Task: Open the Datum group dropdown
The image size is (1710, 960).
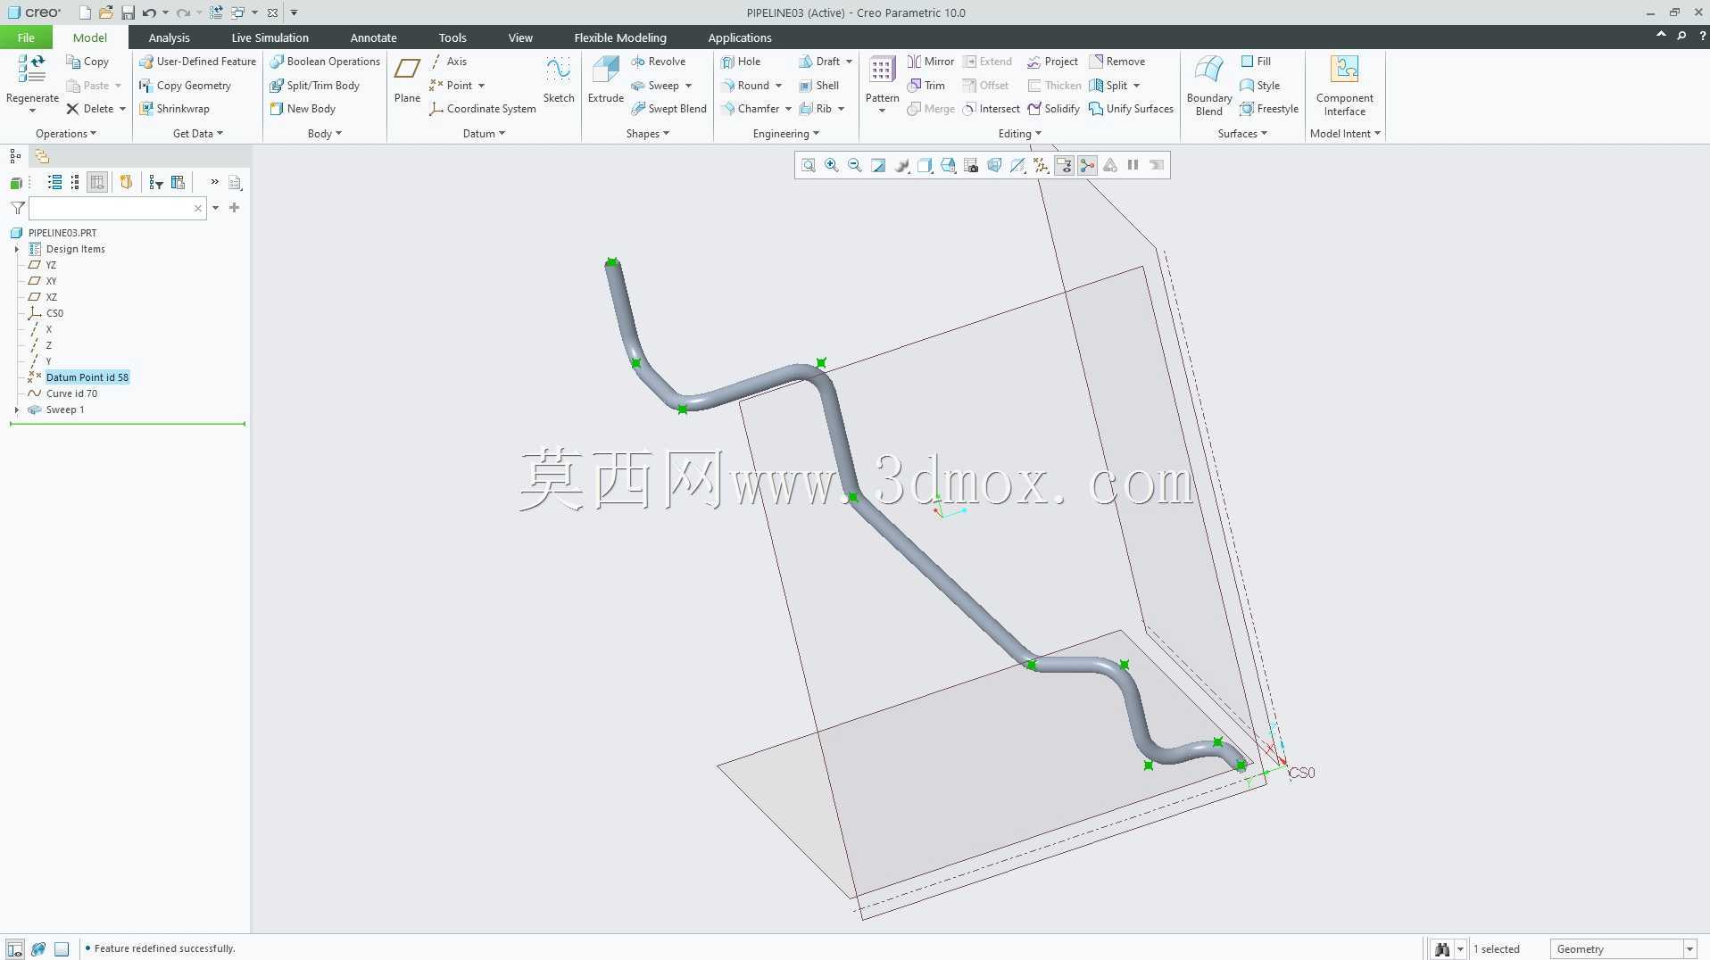Action: [x=484, y=134]
